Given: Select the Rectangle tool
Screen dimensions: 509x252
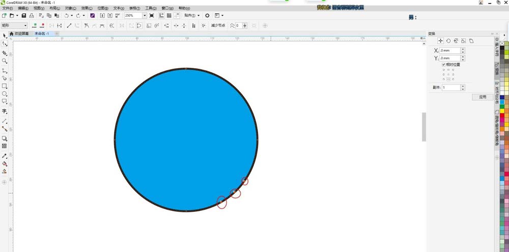Looking at the screenshot, I should (4, 86).
